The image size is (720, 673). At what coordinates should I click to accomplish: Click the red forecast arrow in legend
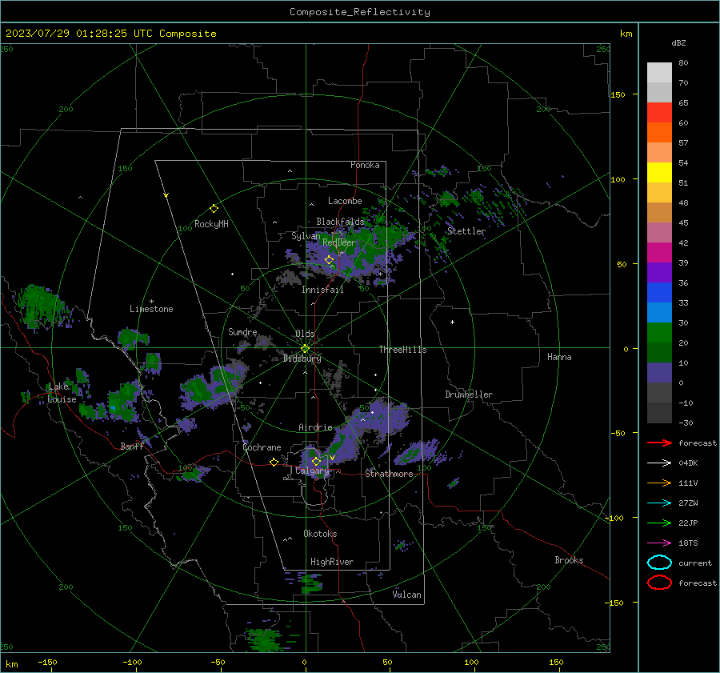click(x=659, y=443)
